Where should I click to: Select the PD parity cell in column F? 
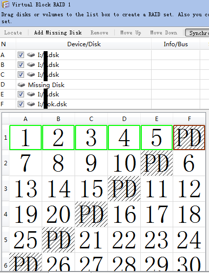(189, 137)
